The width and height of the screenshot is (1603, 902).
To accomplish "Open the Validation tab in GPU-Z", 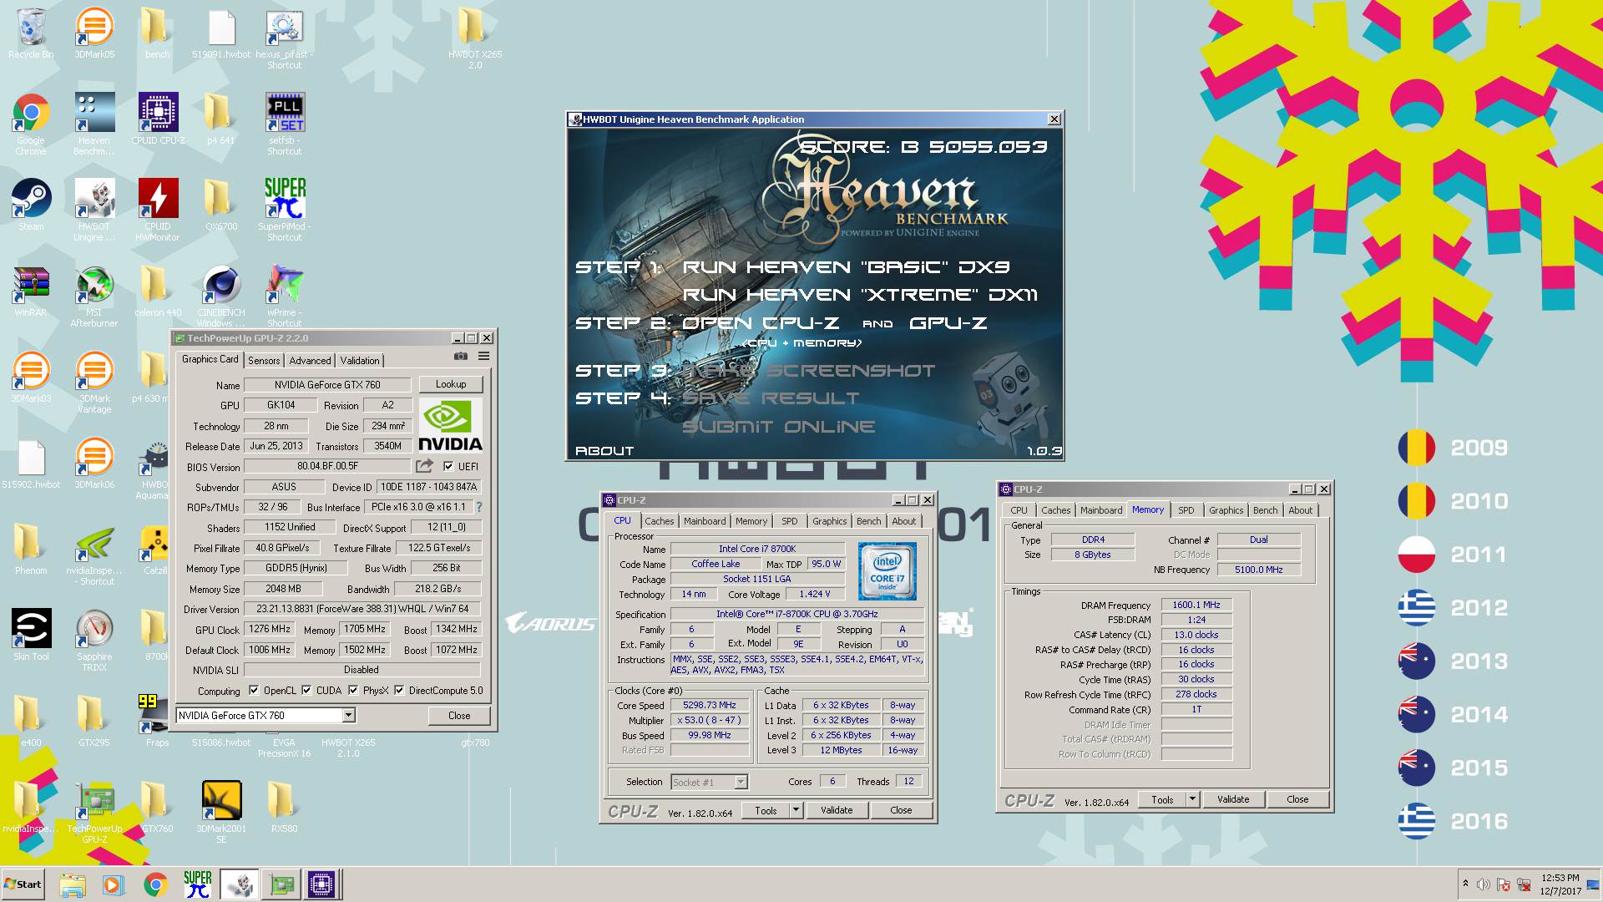I will [360, 361].
